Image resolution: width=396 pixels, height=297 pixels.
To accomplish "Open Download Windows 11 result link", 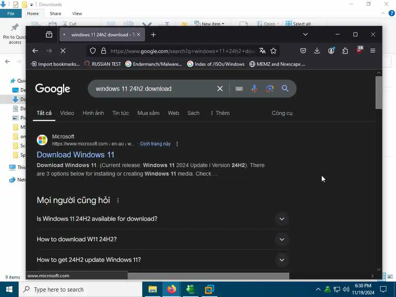I will [75, 155].
